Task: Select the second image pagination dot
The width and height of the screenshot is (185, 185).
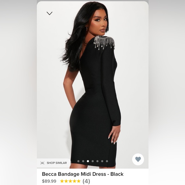Action: [x=83, y=161]
